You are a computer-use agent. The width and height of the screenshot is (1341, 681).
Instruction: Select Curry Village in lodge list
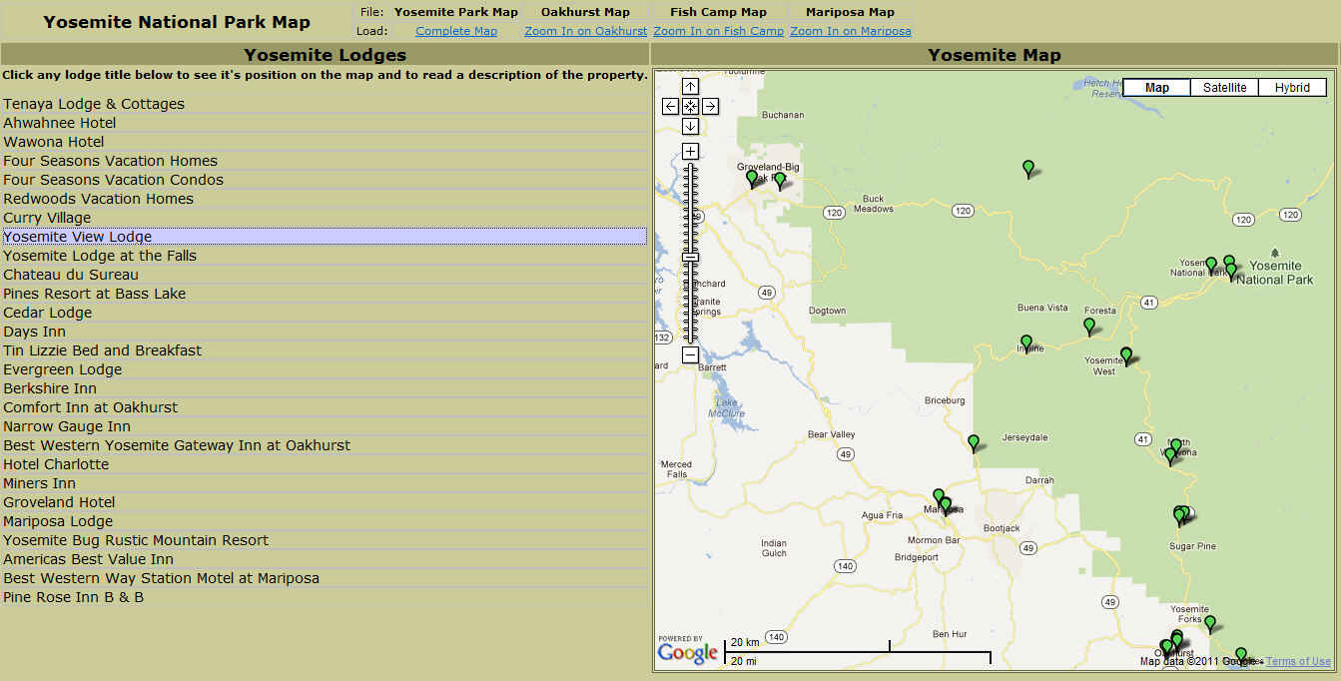tap(325, 218)
